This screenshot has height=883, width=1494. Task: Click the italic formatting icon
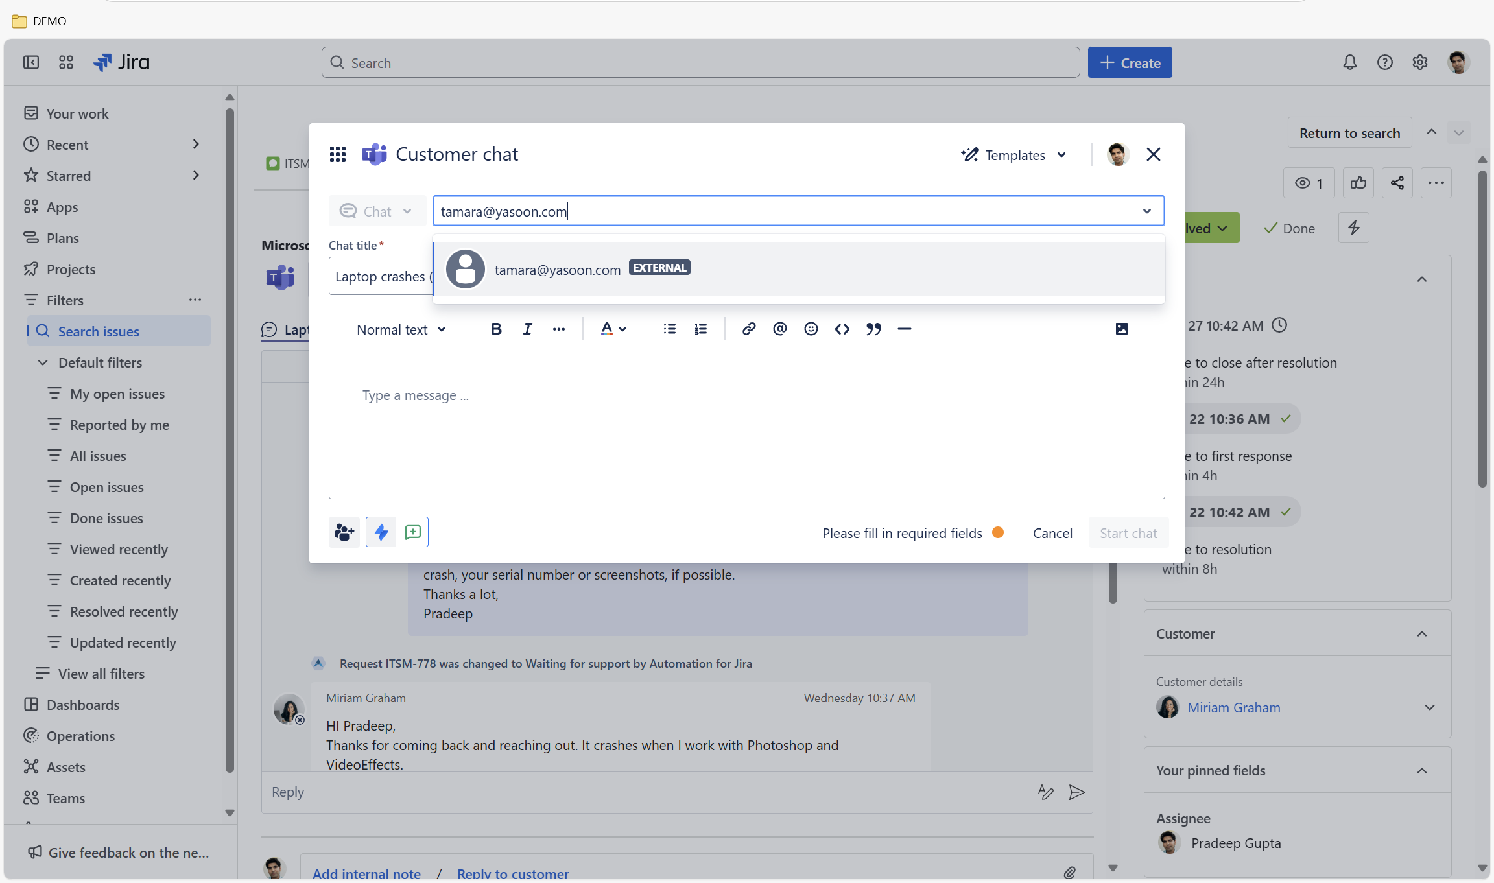point(527,329)
